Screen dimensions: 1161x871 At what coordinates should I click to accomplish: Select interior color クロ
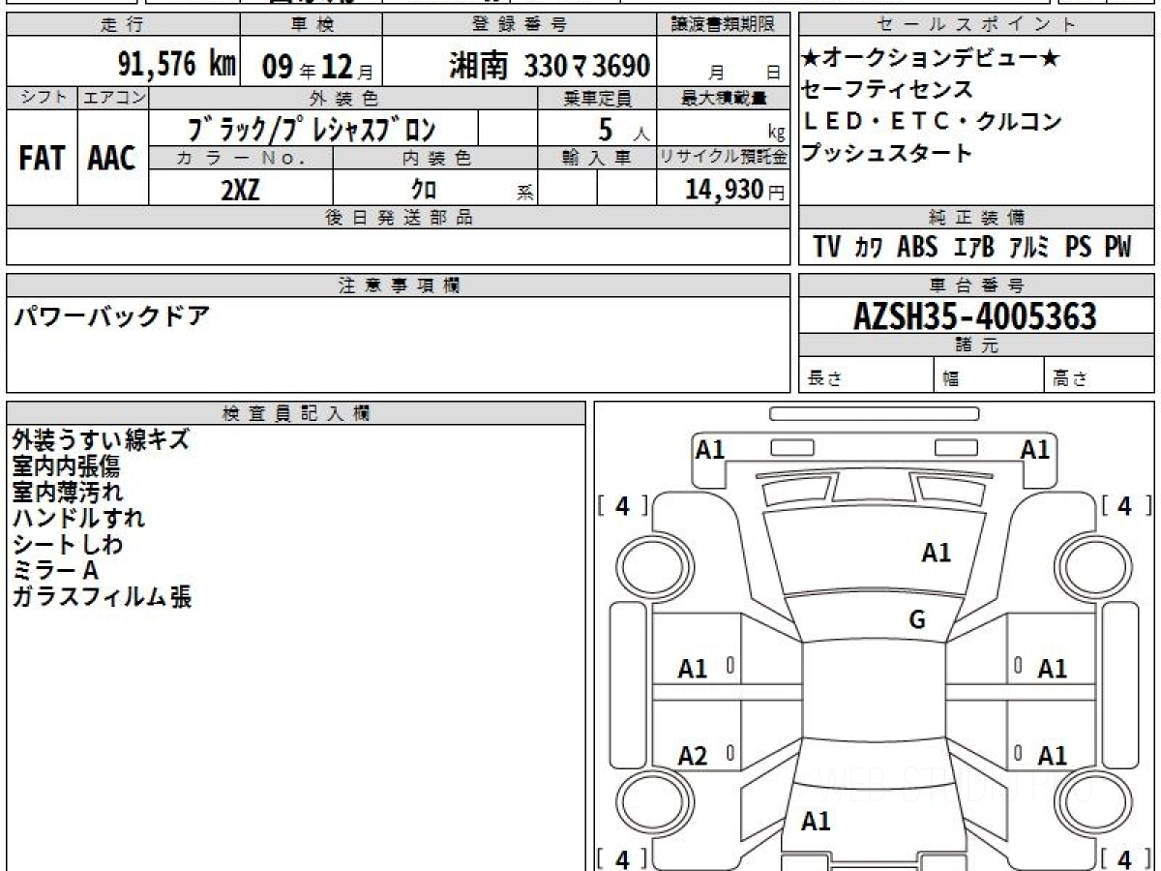coord(424,189)
